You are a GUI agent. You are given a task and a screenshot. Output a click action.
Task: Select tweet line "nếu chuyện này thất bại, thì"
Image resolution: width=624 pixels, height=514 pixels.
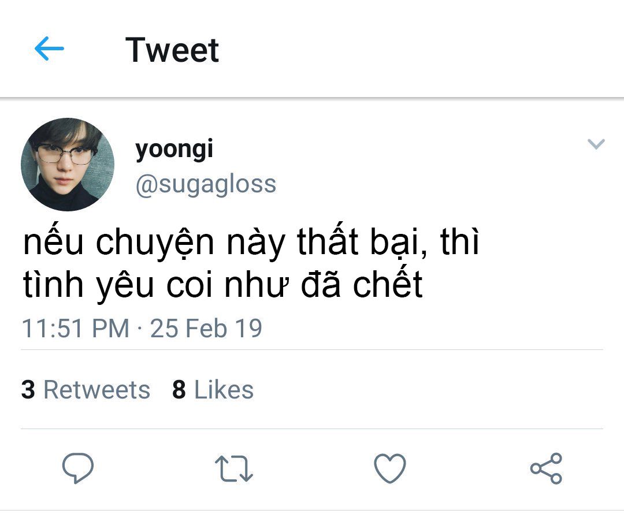point(251,244)
